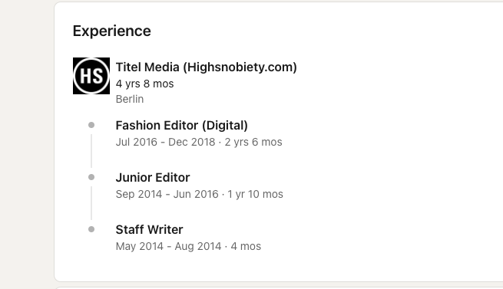Select the timeline bullet beside Staff Writer
This screenshot has height=289, width=503.
click(91, 229)
